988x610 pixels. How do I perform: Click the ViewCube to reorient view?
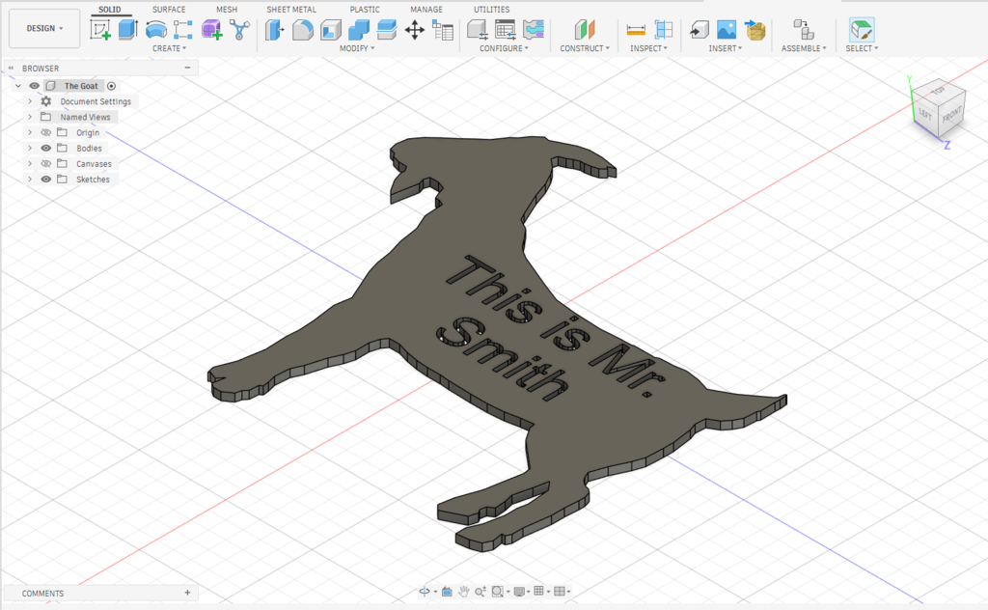click(939, 107)
